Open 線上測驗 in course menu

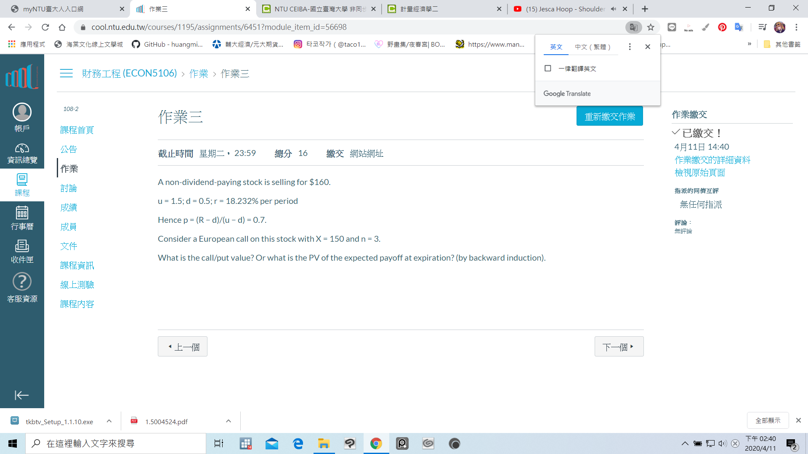[77, 285]
